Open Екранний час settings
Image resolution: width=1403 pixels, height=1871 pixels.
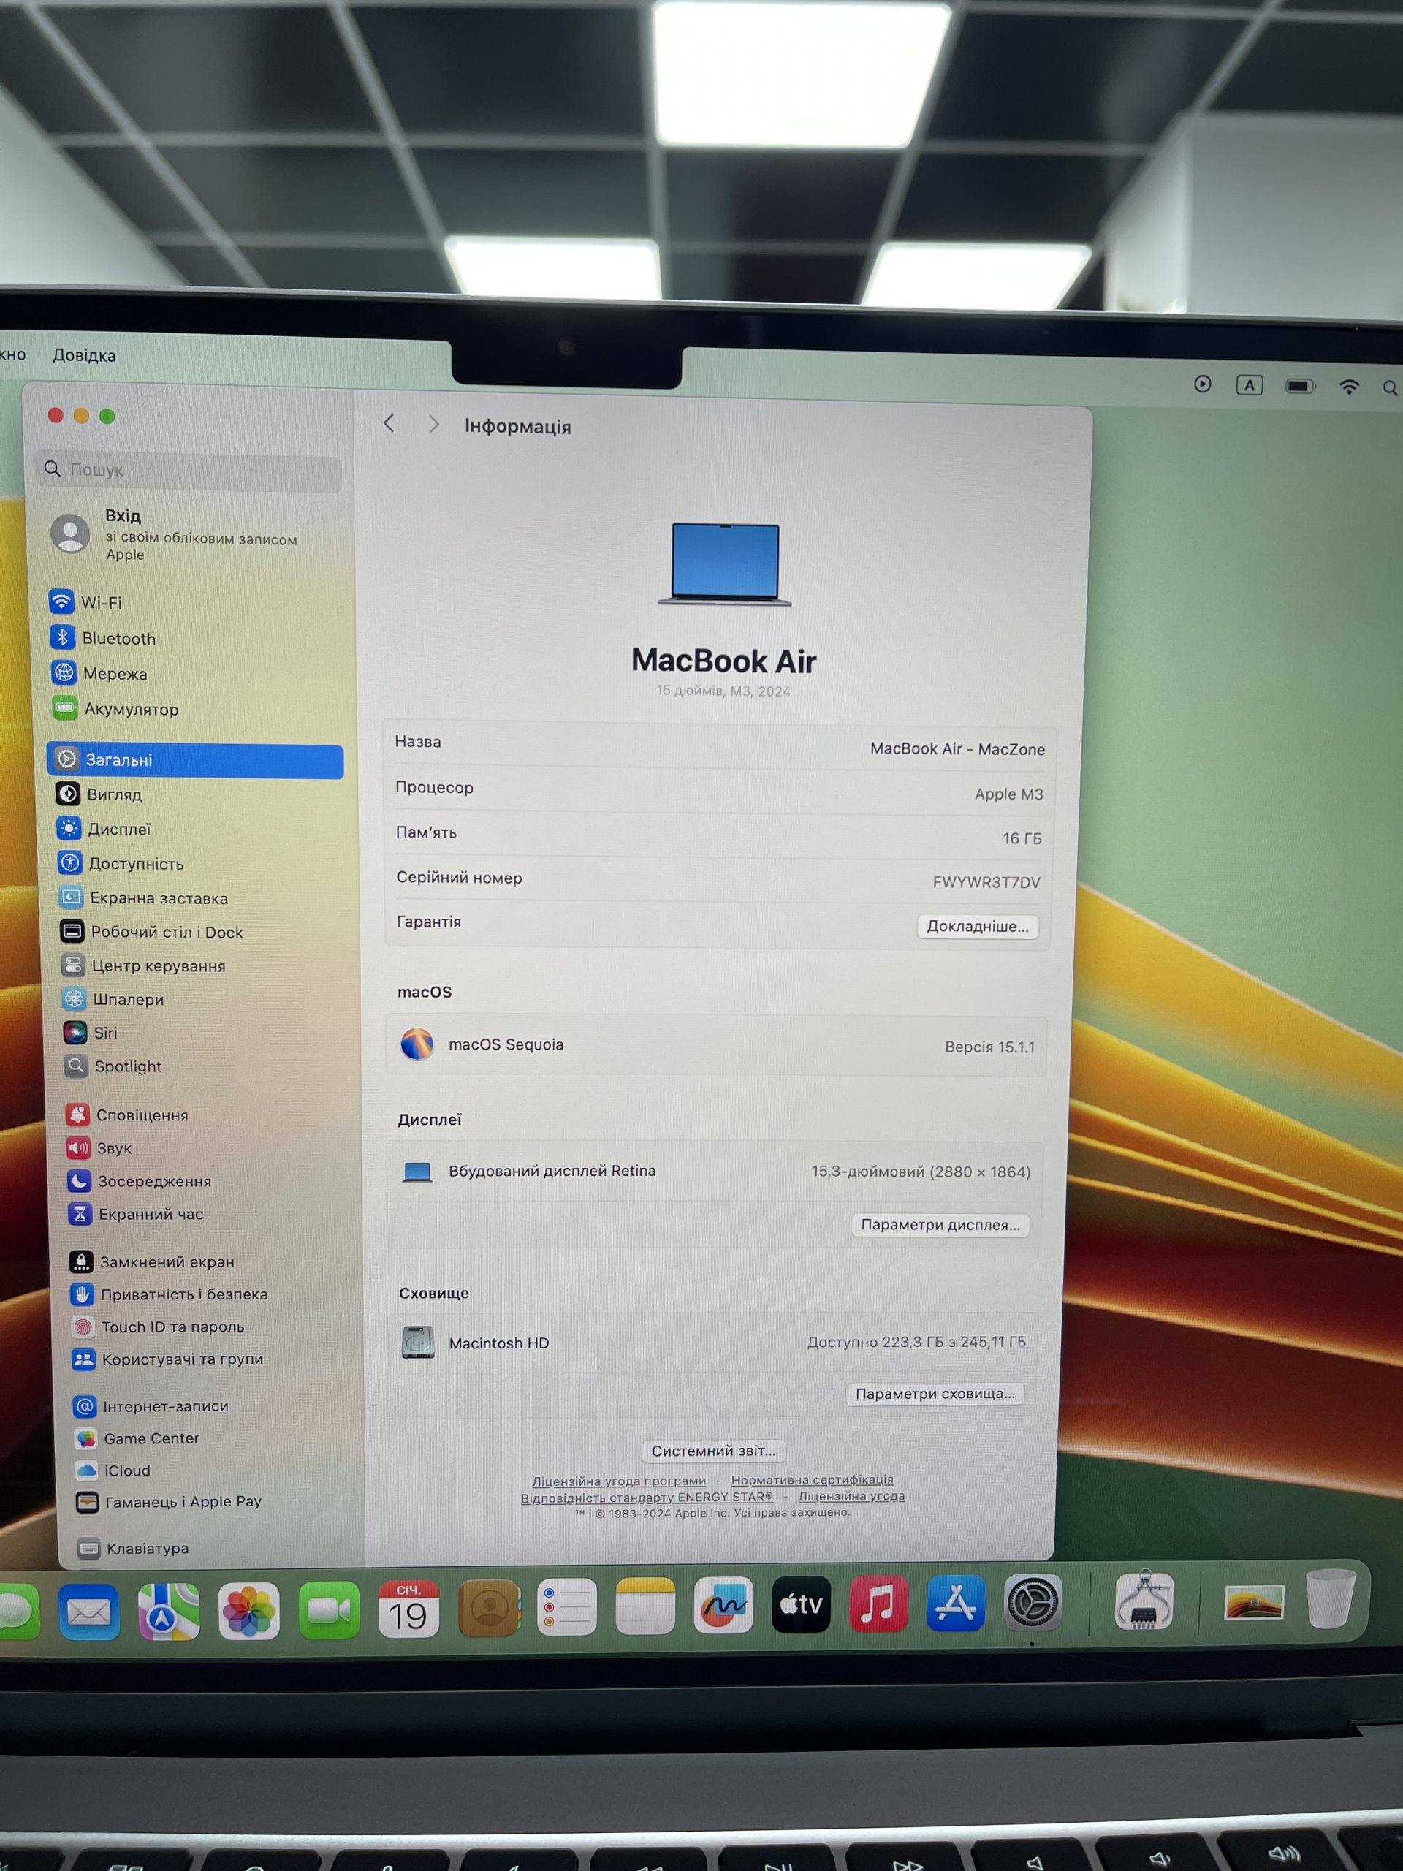[x=136, y=1214]
